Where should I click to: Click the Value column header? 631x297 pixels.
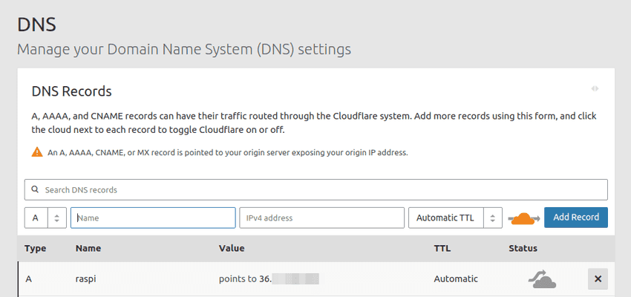(231, 248)
